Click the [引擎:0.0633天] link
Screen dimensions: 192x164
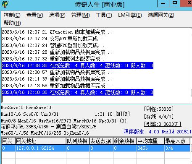163,124
